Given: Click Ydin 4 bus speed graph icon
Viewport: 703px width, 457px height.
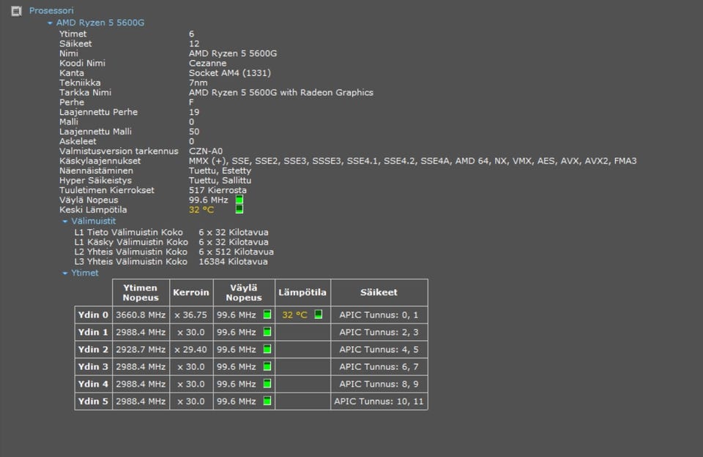Looking at the screenshot, I should point(267,384).
